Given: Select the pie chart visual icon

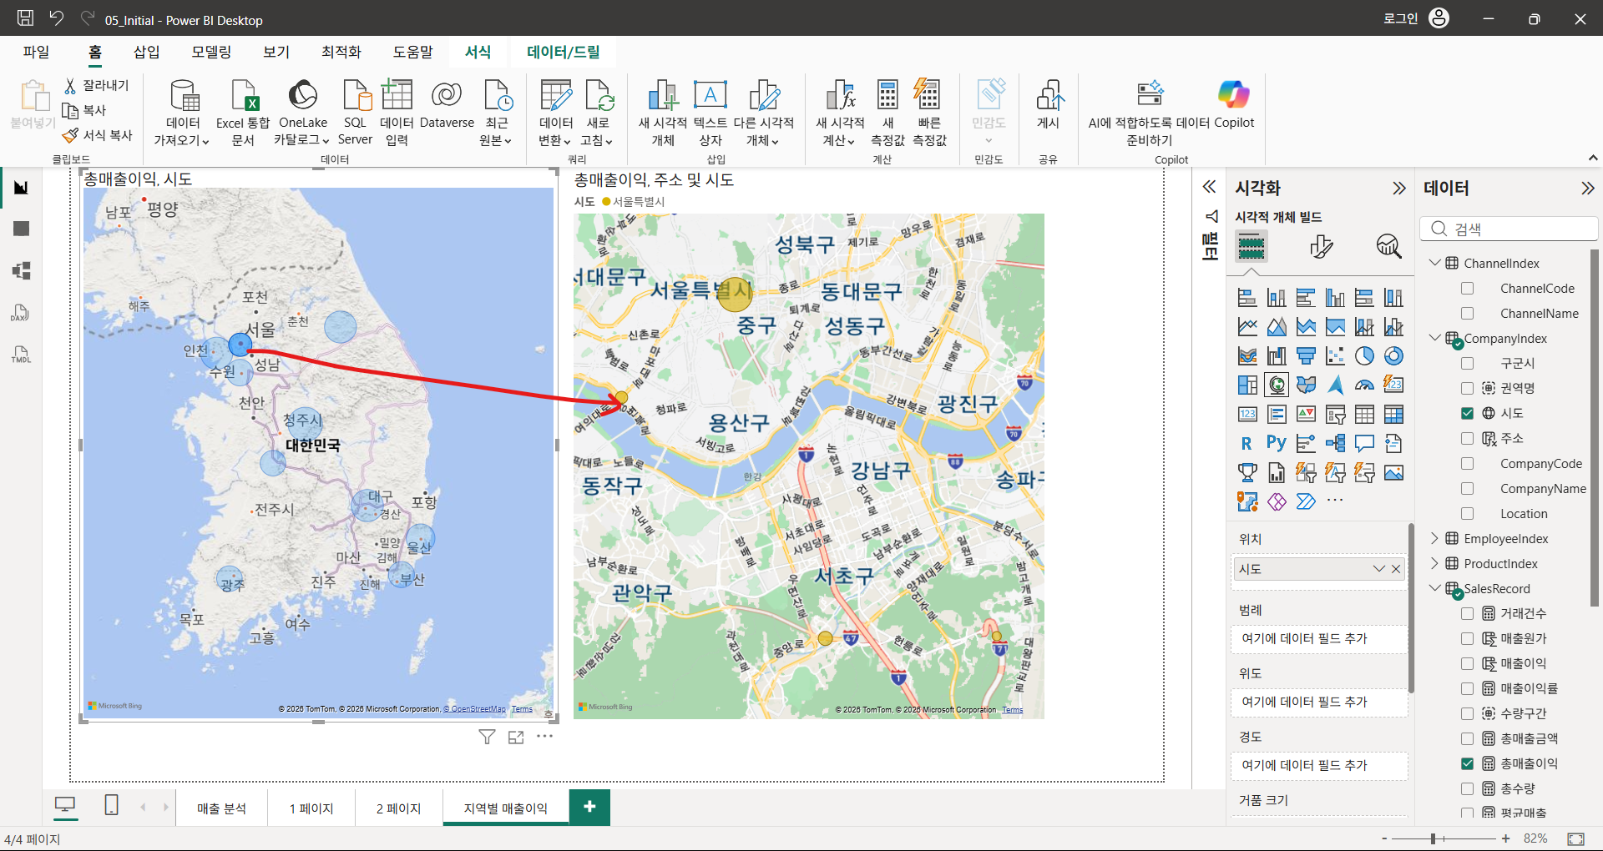Looking at the screenshot, I should 1364,356.
